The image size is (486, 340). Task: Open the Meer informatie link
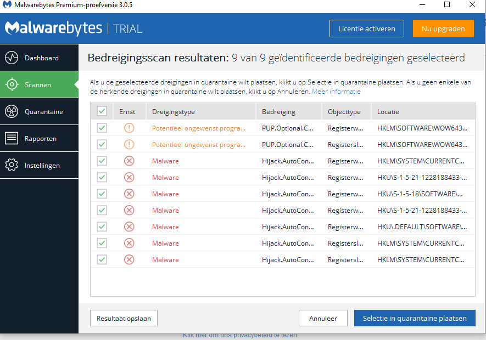(x=336, y=92)
